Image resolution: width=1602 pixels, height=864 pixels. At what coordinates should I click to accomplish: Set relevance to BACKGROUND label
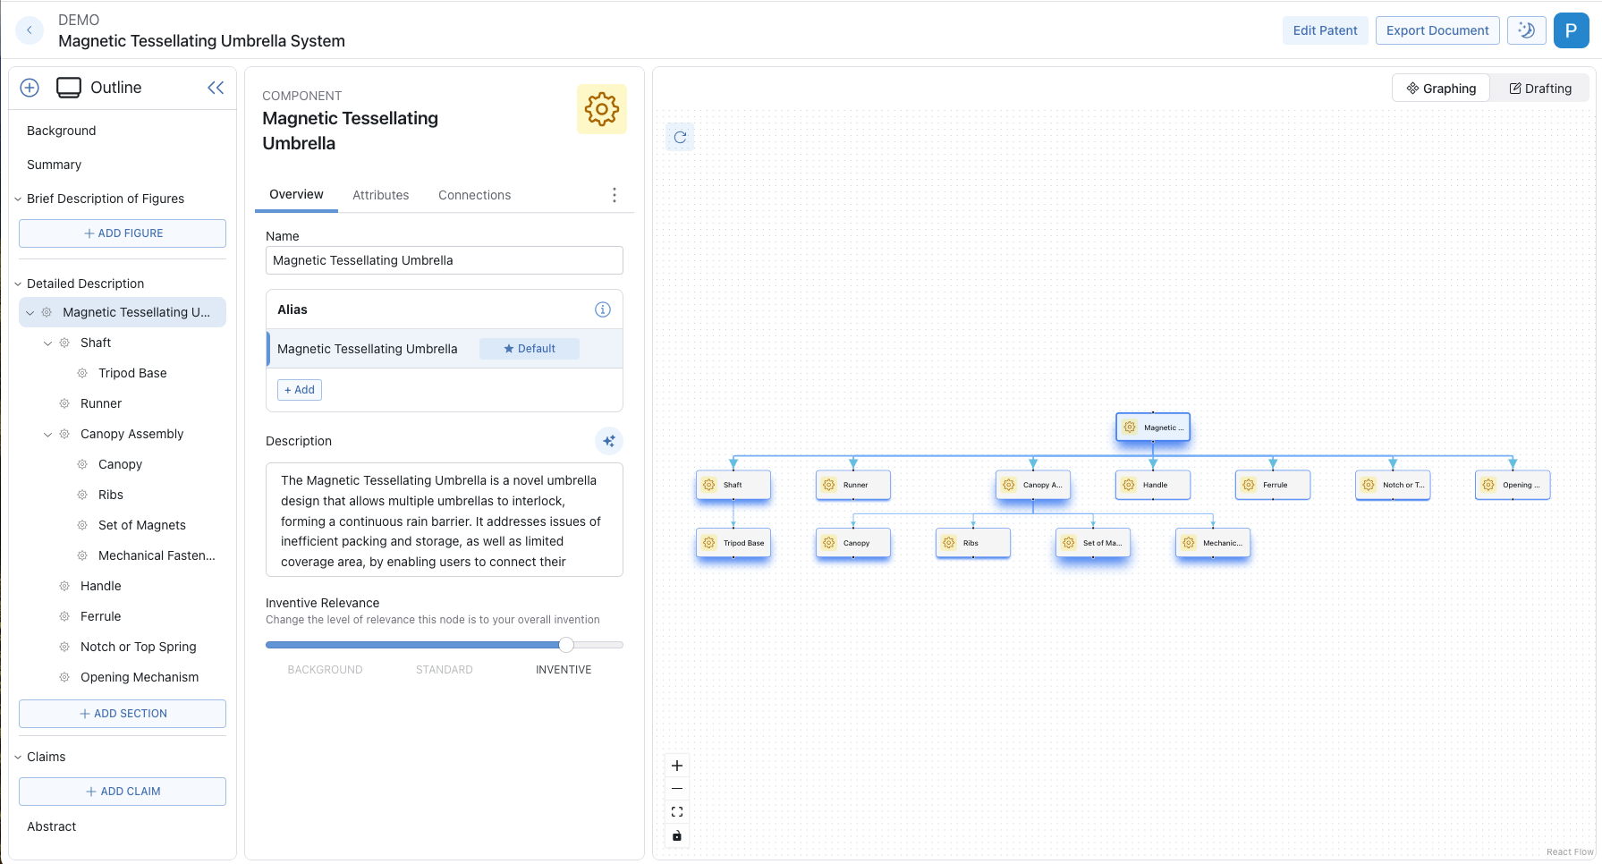325,670
